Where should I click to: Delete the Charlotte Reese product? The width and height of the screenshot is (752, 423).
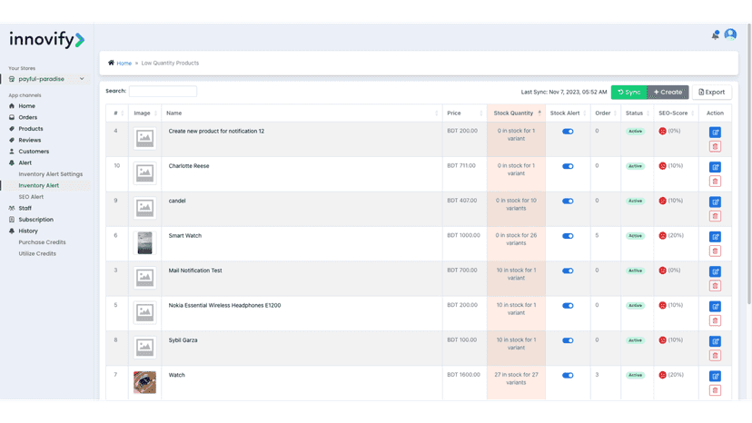(x=715, y=182)
